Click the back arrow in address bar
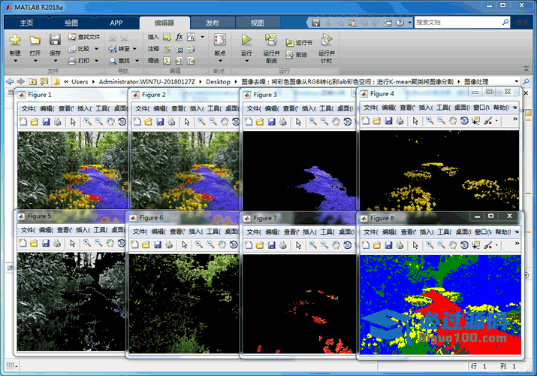This screenshot has height=376, width=537. 10,81
